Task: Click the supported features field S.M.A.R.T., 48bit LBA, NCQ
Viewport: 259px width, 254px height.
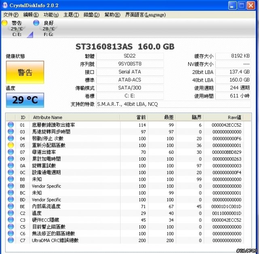Action: tap(174, 104)
